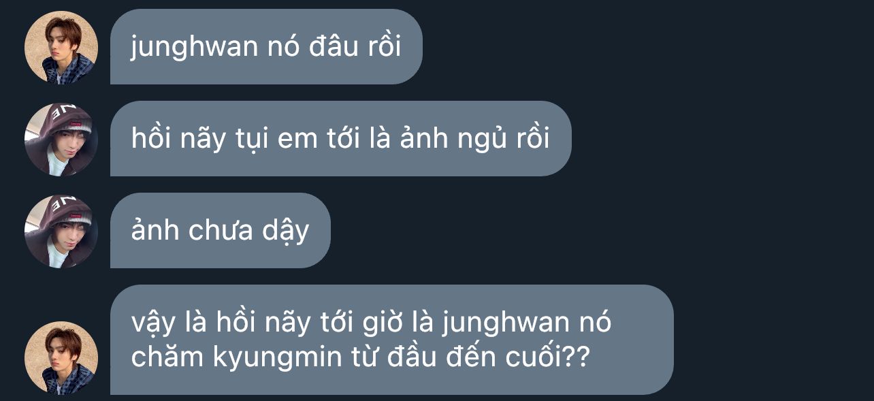874x401 pixels.
Task: Tap the "ảnh chưa dậy" message bubble
Action: pyautogui.click(x=221, y=231)
